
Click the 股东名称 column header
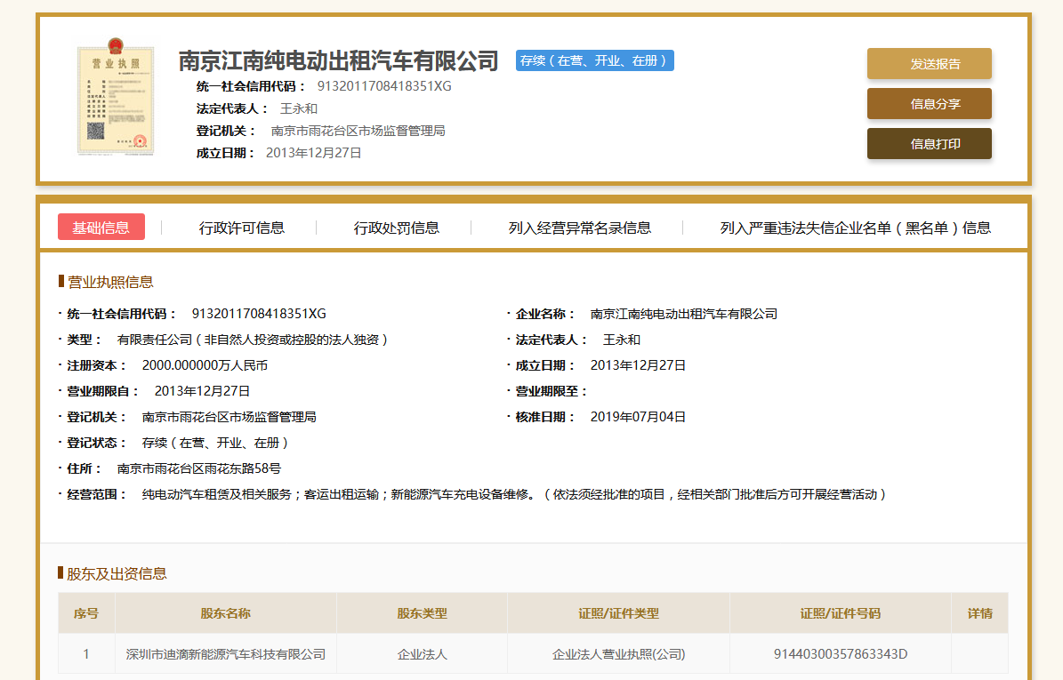pyautogui.click(x=226, y=613)
